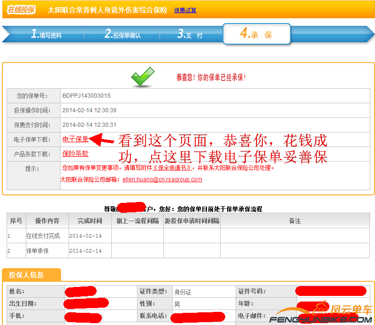
Task: Click the 电子保单下载 label
Action: (32, 140)
